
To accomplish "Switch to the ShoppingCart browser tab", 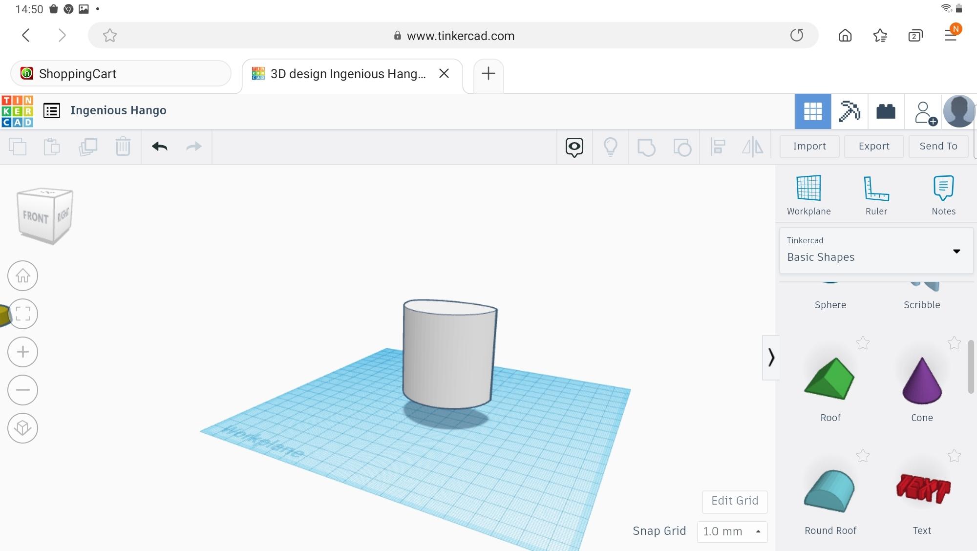I will [121, 74].
